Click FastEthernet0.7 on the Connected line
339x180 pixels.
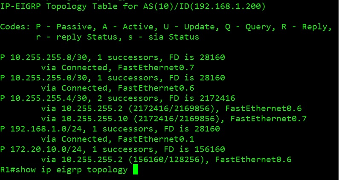coord(156,68)
